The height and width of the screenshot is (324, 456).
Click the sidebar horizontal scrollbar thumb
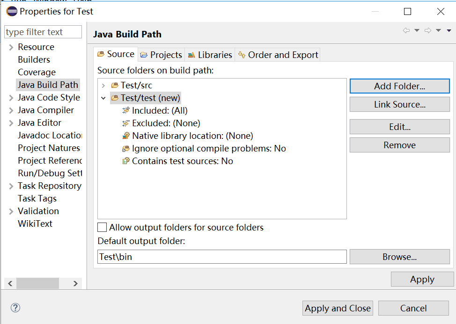[37, 283]
